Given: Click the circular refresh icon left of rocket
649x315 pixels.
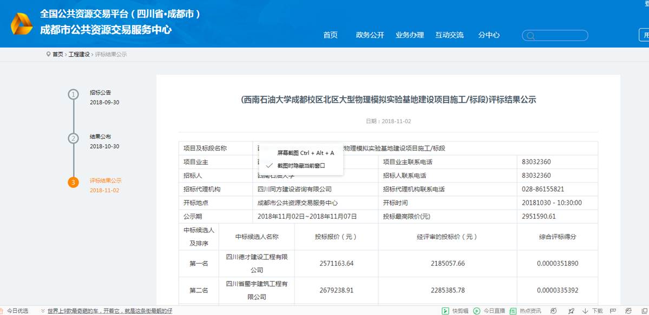Looking at the screenshot, I should pos(554,311).
